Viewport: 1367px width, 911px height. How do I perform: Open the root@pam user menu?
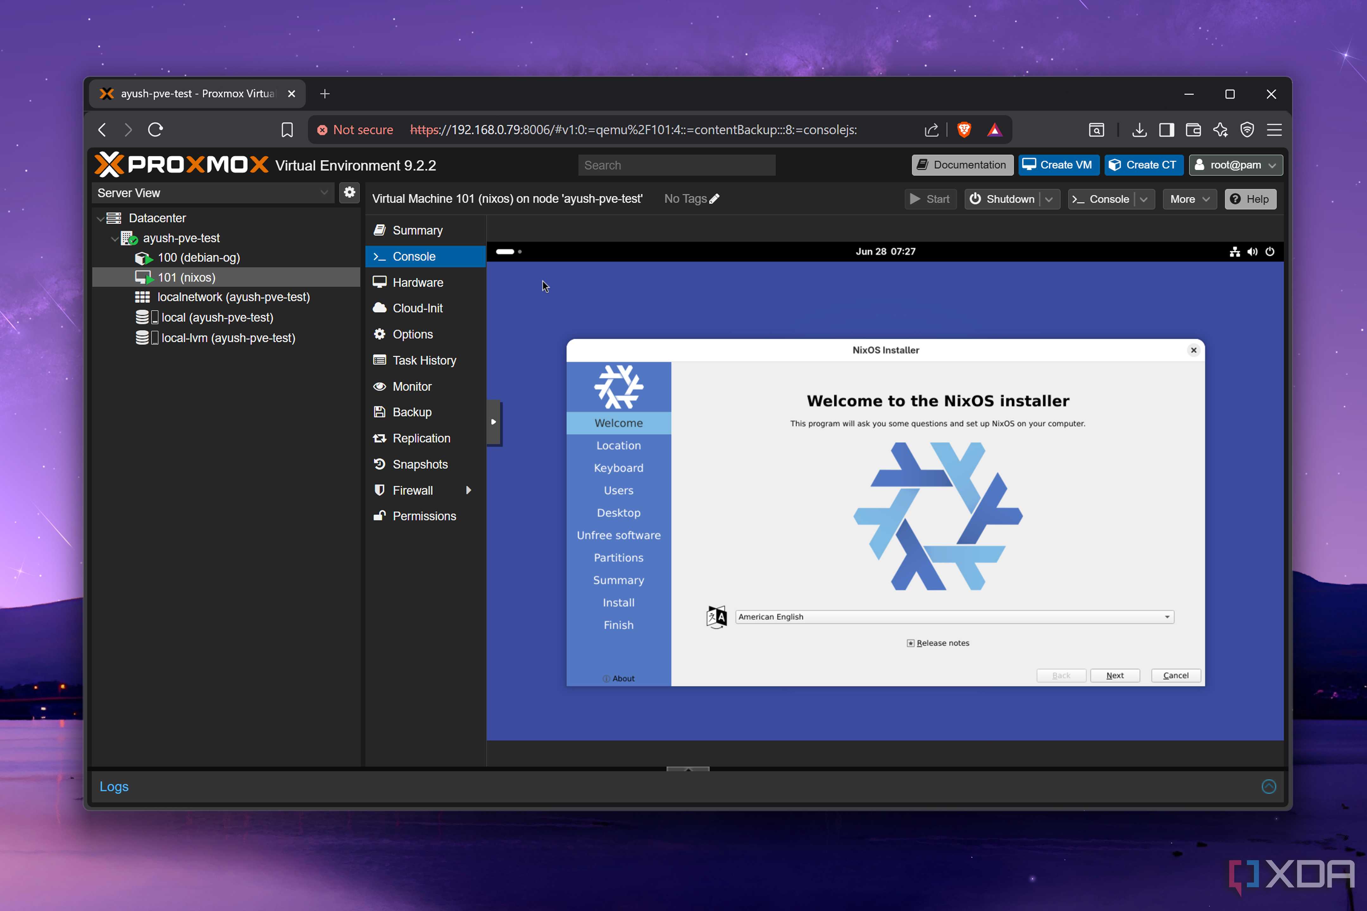pyautogui.click(x=1236, y=165)
